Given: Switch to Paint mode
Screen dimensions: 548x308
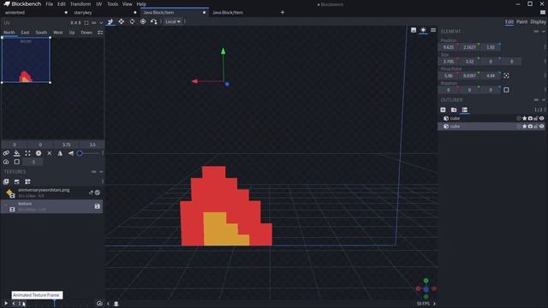Looking at the screenshot, I should [521, 21].
